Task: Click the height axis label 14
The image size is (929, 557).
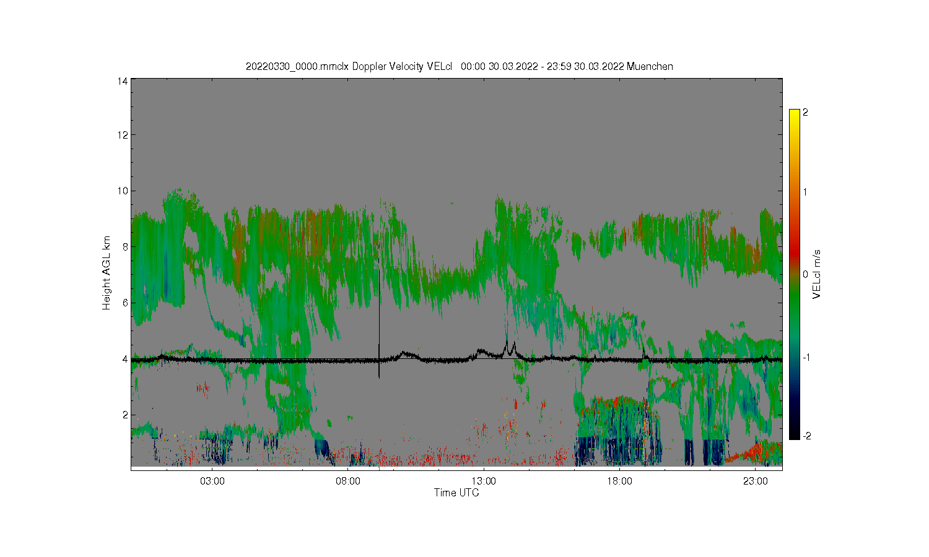Action: click(x=123, y=81)
